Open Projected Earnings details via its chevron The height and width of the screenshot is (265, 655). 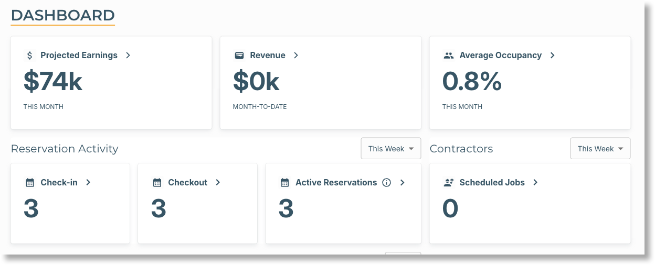128,56
